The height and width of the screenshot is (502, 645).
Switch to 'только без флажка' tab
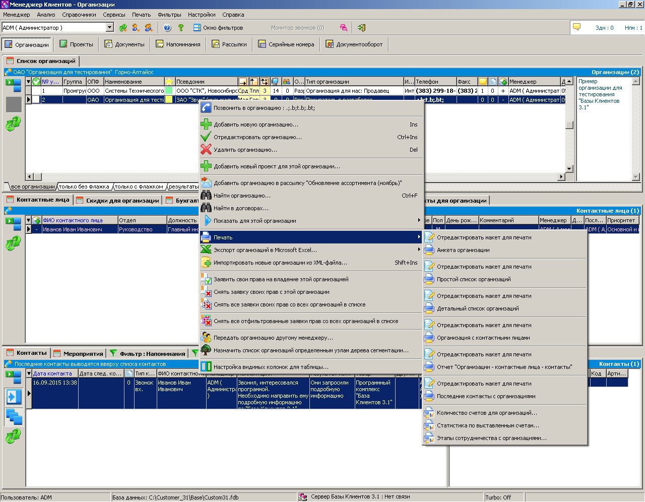click(84, 186)
